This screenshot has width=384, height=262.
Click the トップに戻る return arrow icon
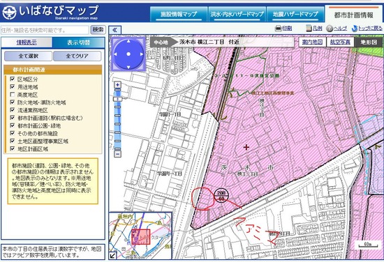(355, 29)
